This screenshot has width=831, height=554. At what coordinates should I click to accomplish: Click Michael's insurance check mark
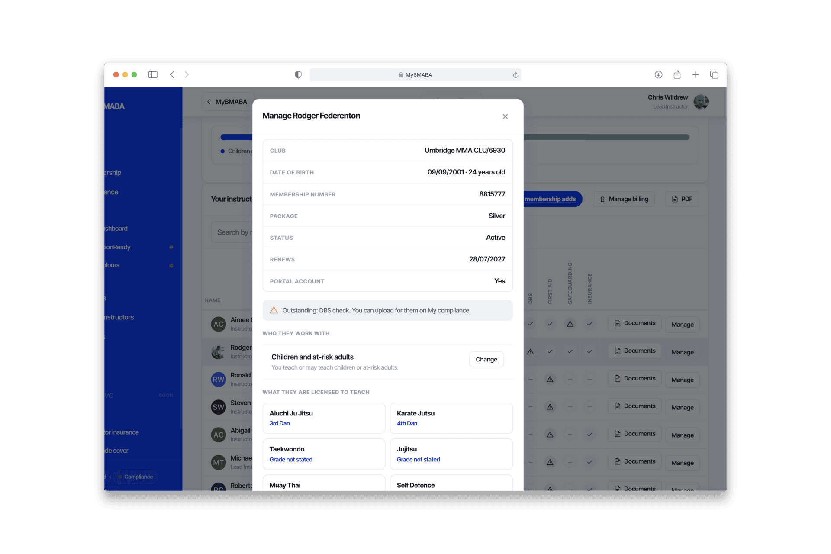(589, 462)
